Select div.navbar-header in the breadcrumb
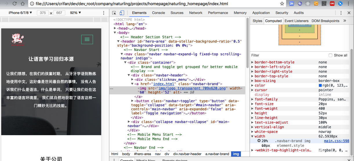Image resolution: width=354 pixels, height=161 pixels. pos(187,154)
